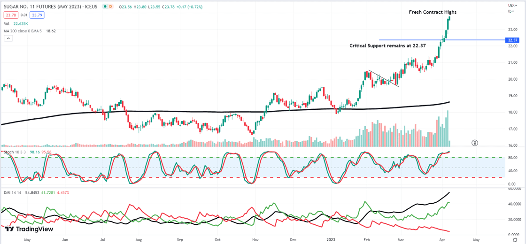The height and width of the screenshot is (244, 526).
Task: Click the blue 22.37 price axis label
Action: point(512,40)
